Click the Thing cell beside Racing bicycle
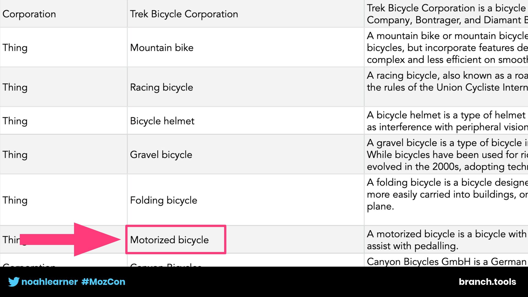 tap(64, 87)
